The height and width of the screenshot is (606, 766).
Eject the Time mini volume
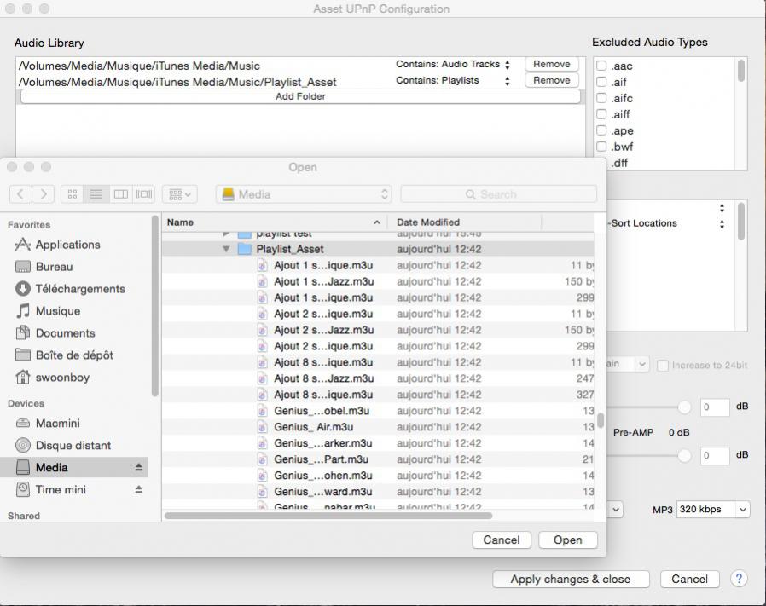click(138, 490)
